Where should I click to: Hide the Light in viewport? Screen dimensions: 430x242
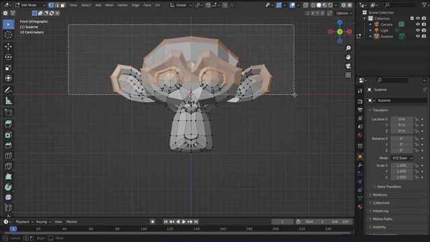tap(418, 30)
